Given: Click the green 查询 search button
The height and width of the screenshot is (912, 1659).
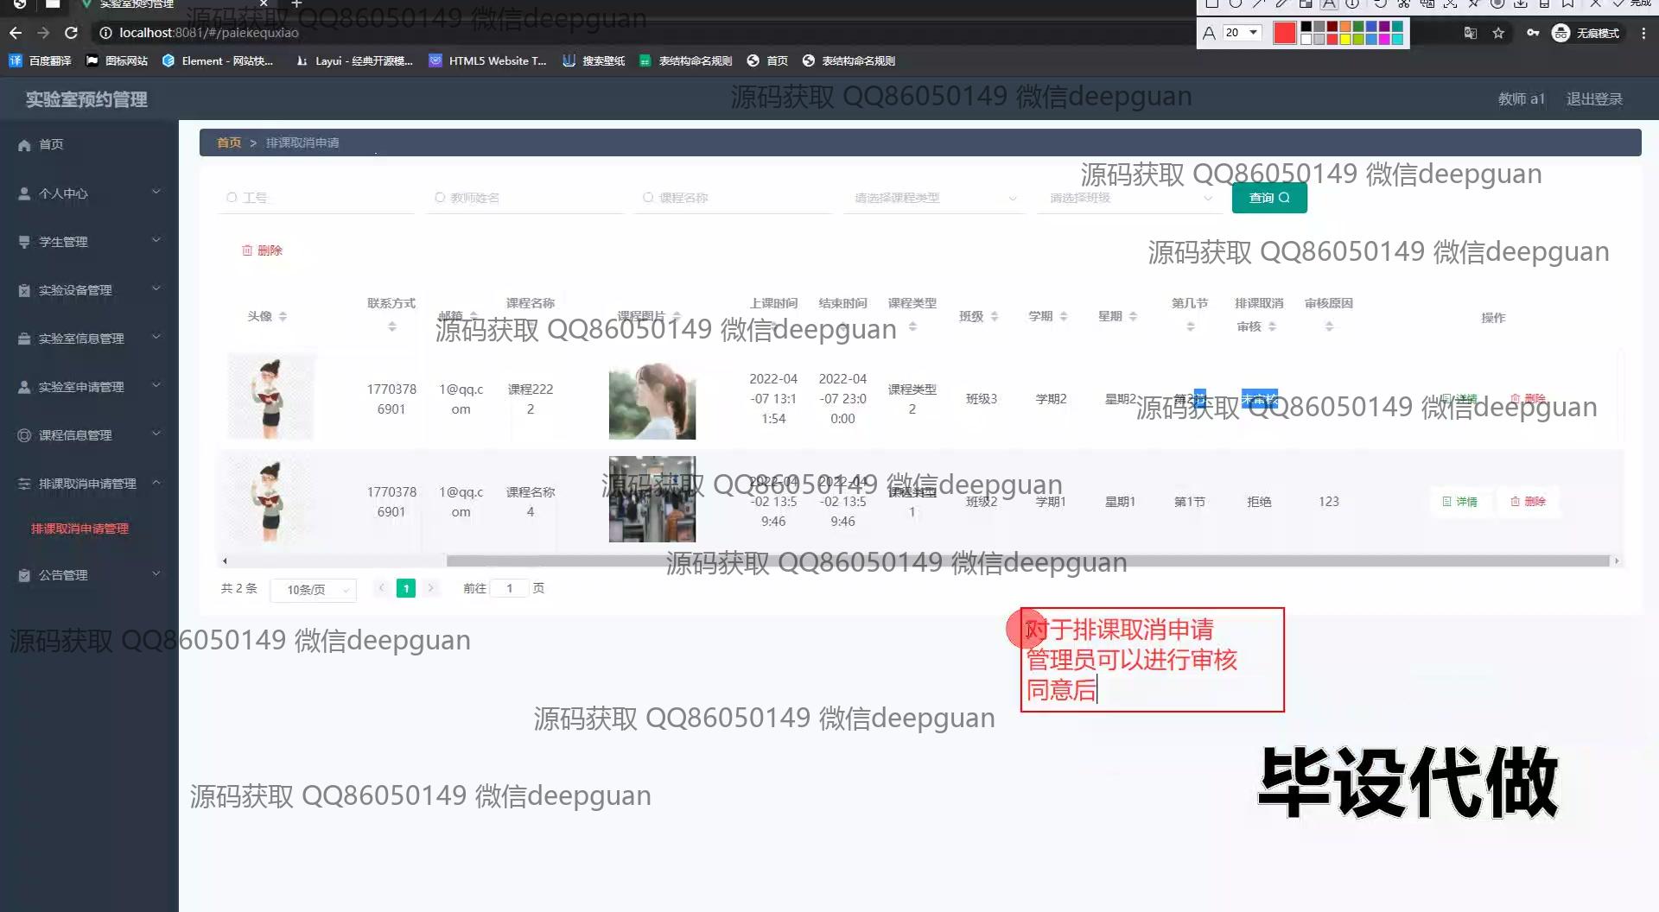Looking at the screenshot, I should tap(1269, 198).
